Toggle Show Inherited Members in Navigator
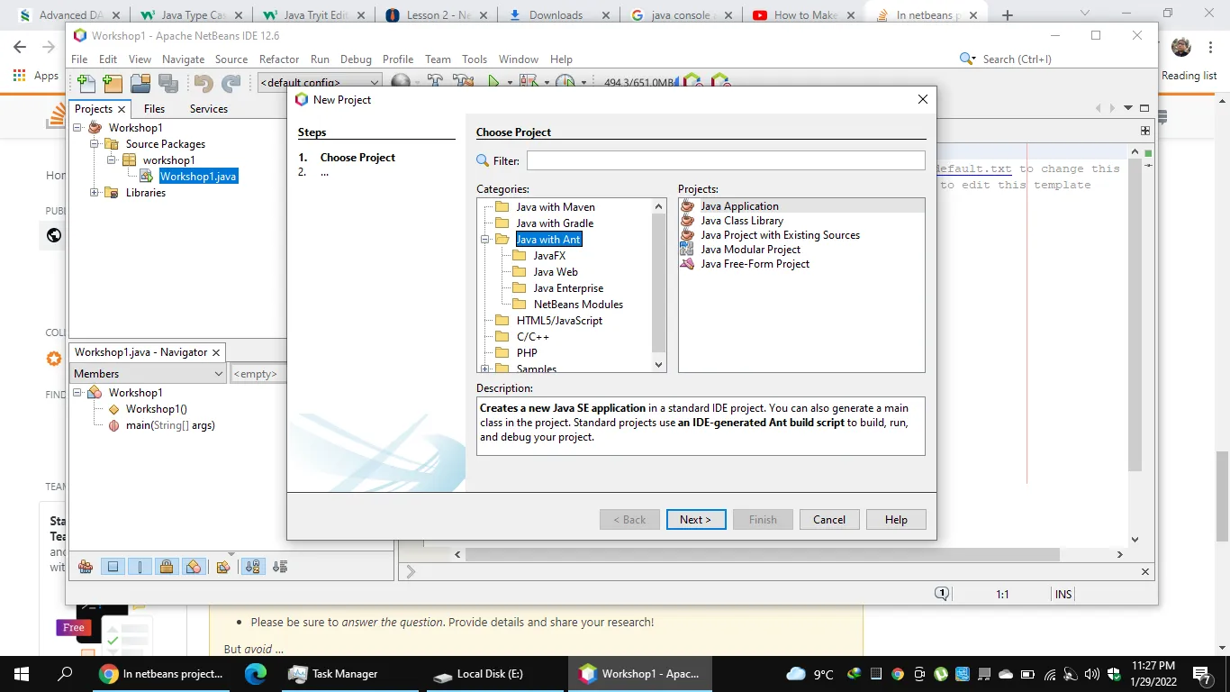The image size is (1230, 692). 86,567
